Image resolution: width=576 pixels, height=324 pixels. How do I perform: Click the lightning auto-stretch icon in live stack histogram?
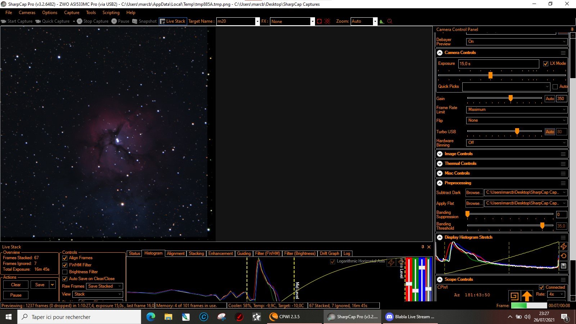(x=391, y=262)
